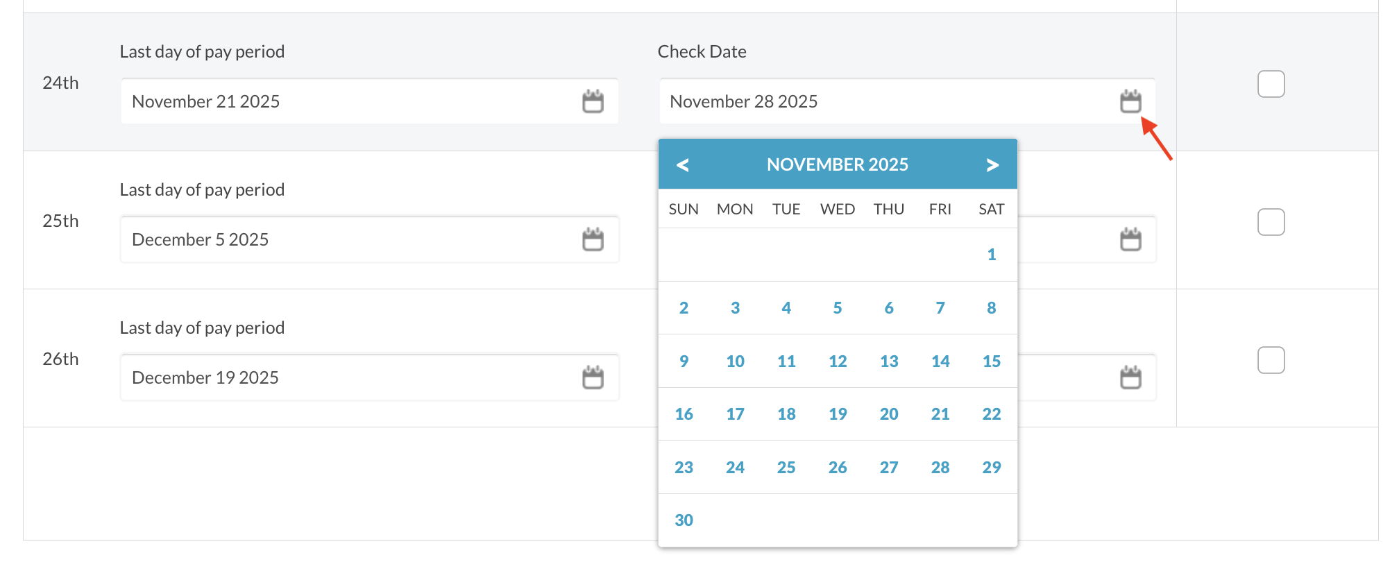Pick November 14 in date picker
The width and height of the screenshot is (1399, 562).
(940, 361)
